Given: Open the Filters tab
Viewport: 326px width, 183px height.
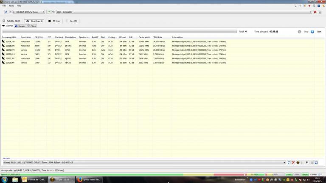Looking at the screenshot, I should (x=32, y=26).
